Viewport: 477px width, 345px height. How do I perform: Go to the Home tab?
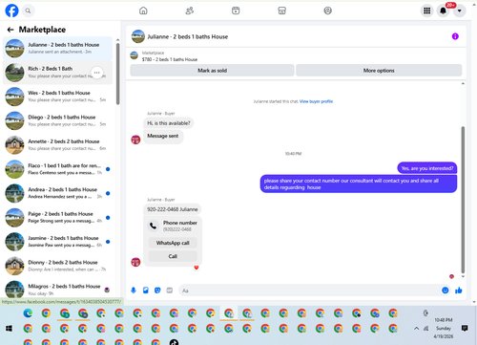(x=143, y=11)
